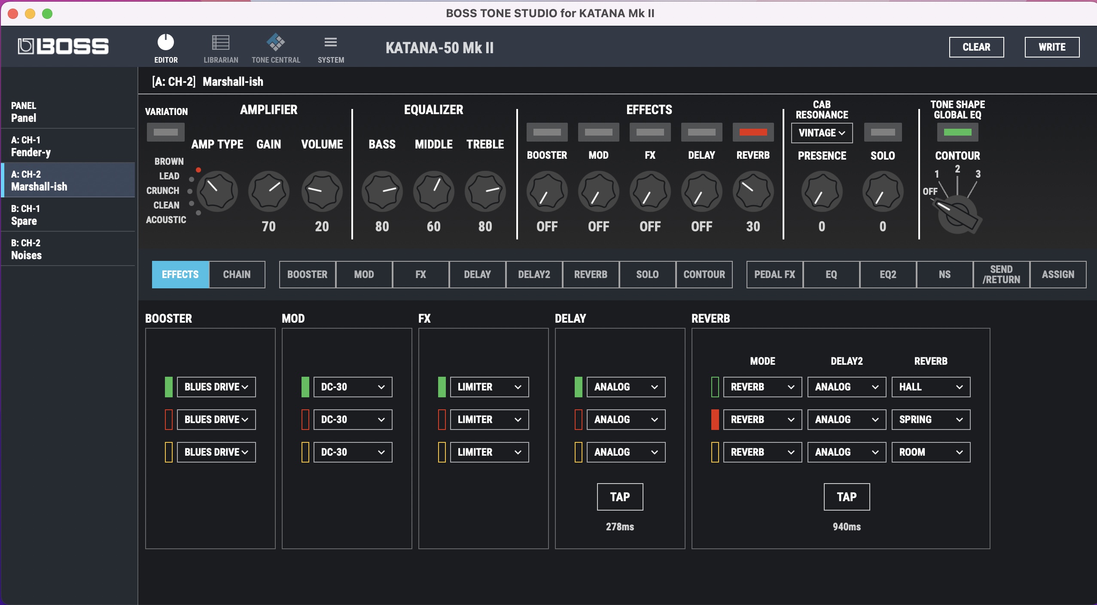Screen dimensions: 1097x605
Task: Switch to the Chain tab
Action: [237, 275]
